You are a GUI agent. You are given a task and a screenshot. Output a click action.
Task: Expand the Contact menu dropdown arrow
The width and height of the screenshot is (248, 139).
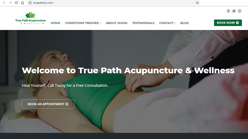[x=175, y=23]
